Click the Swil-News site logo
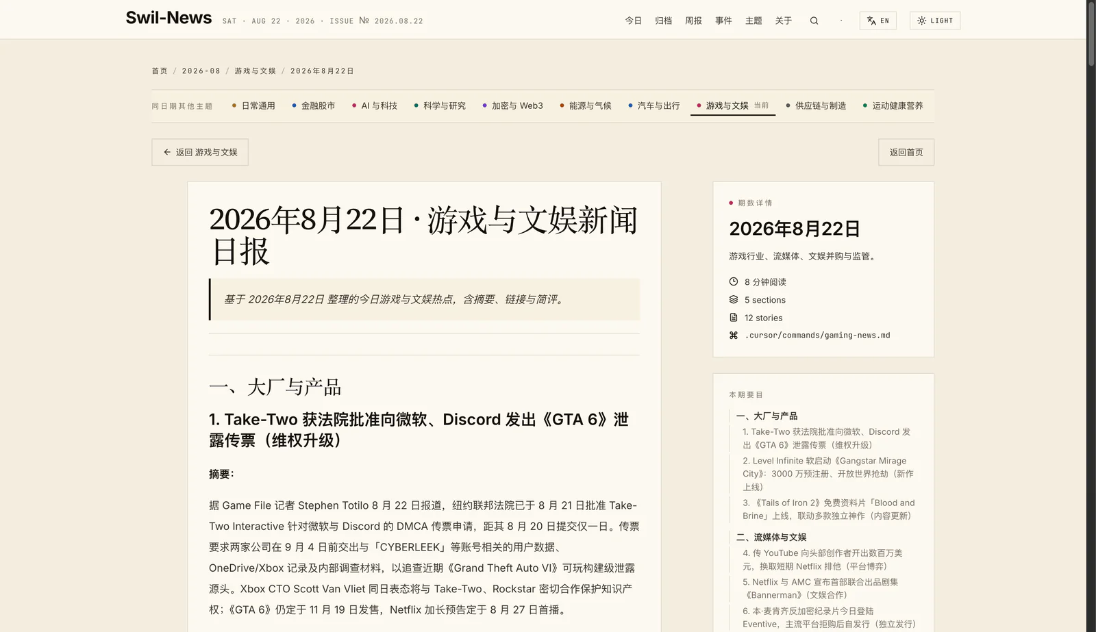Image resolution: width=1096 pixels, height=632 pixels. 169,18
